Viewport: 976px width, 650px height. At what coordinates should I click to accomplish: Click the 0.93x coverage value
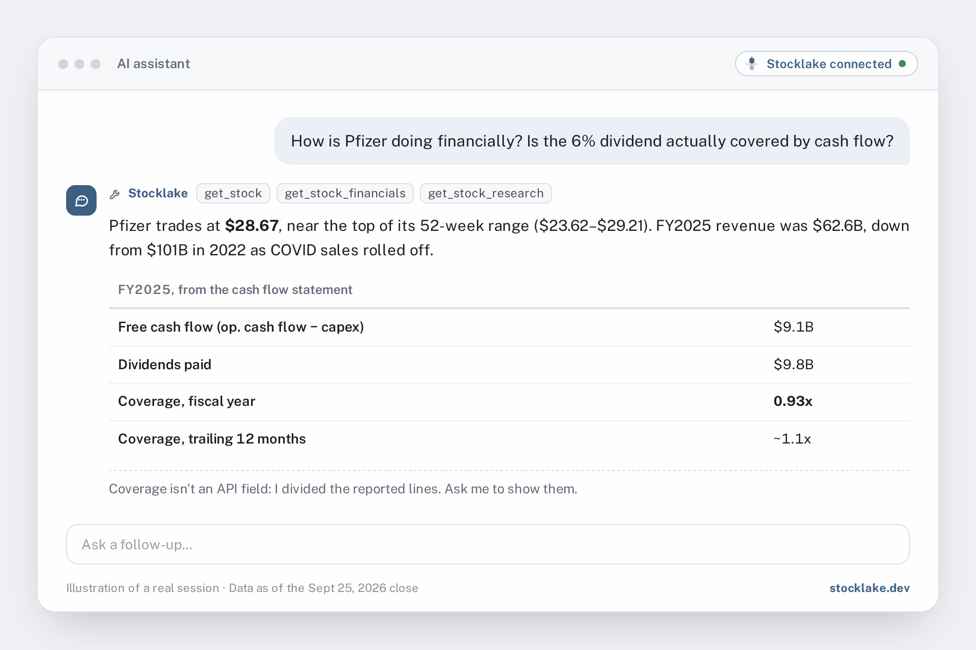pyautogui.click(x=793, y=401)
